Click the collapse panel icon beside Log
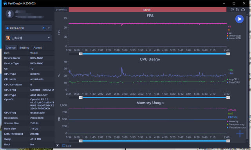The width and height of the screenshot is (251, 150). click(58, 146)
